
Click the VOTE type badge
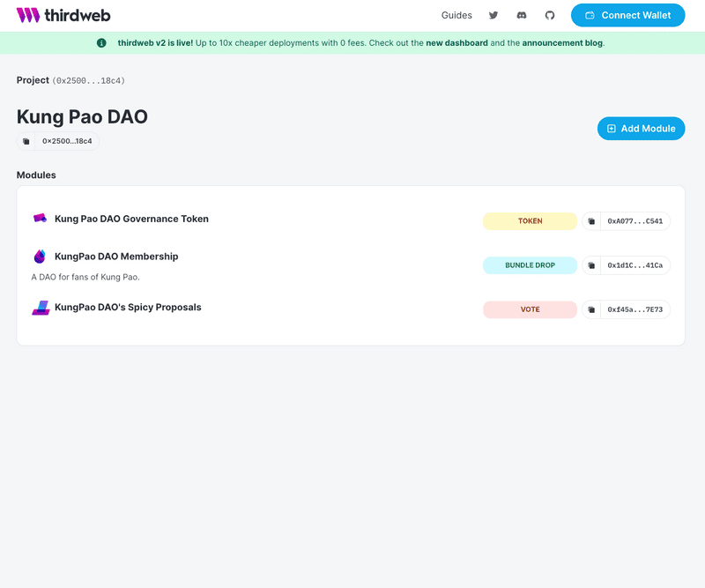click(530, 309)
